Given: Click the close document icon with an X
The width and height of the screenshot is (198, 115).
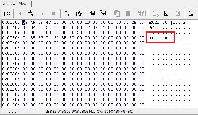Looking at the screenshot, I should [7, 13].
